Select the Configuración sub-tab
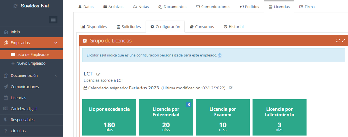Image resolution: width=348 pixels, height=137 pixels. pos(165,27)
